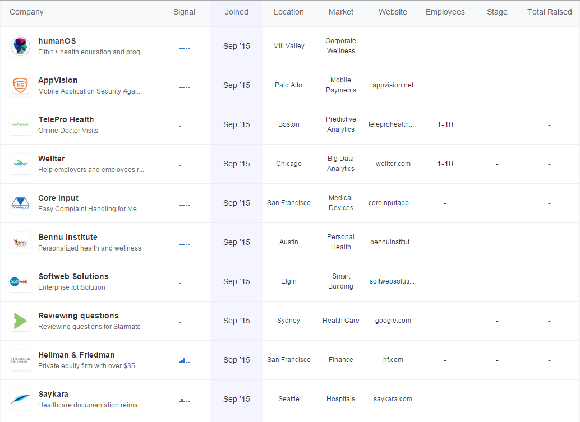The height and width of the screenshot is (422, 580).
Task: Sort companies by Total Raised header
Action: 549,12
